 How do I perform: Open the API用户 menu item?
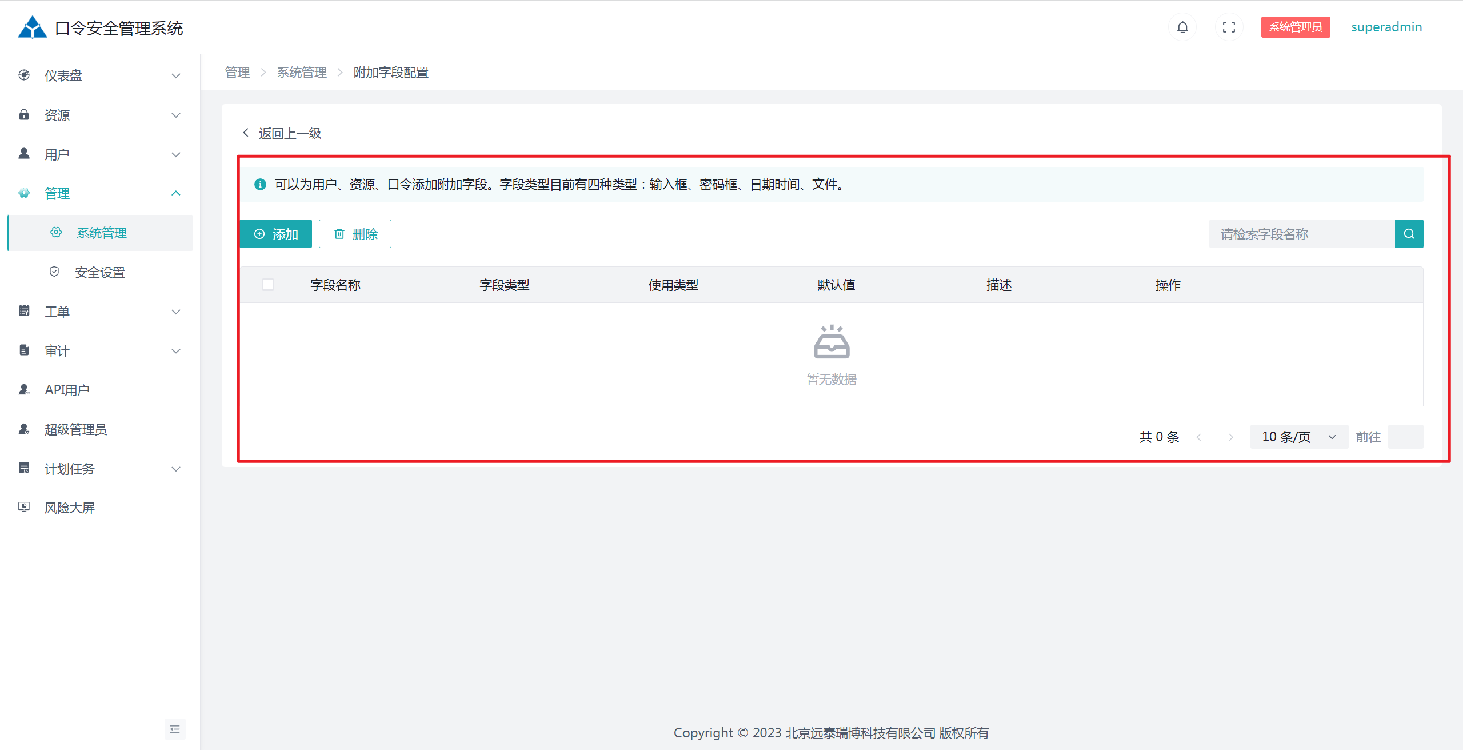[x=67, y=390]
